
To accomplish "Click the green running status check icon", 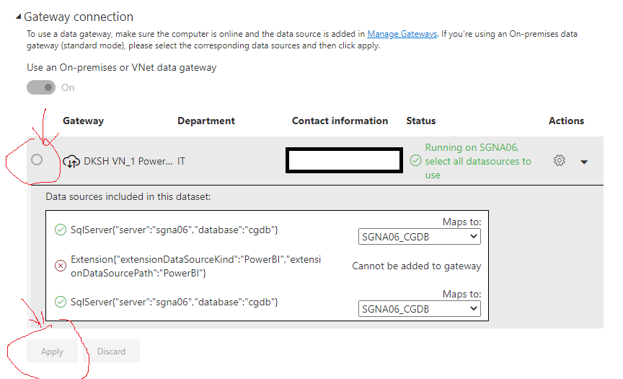I will click(415, 161).
